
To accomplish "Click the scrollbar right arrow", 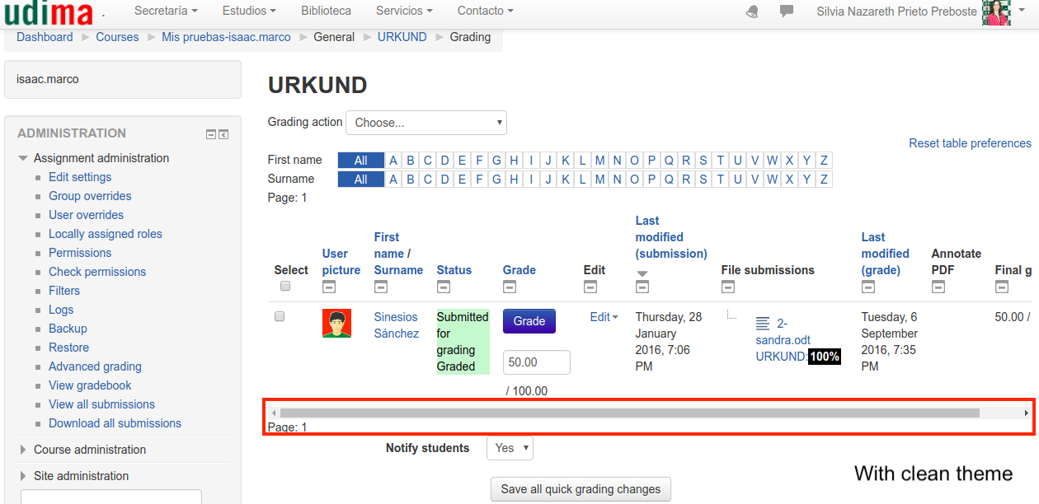I will (x=1027, y=413).
